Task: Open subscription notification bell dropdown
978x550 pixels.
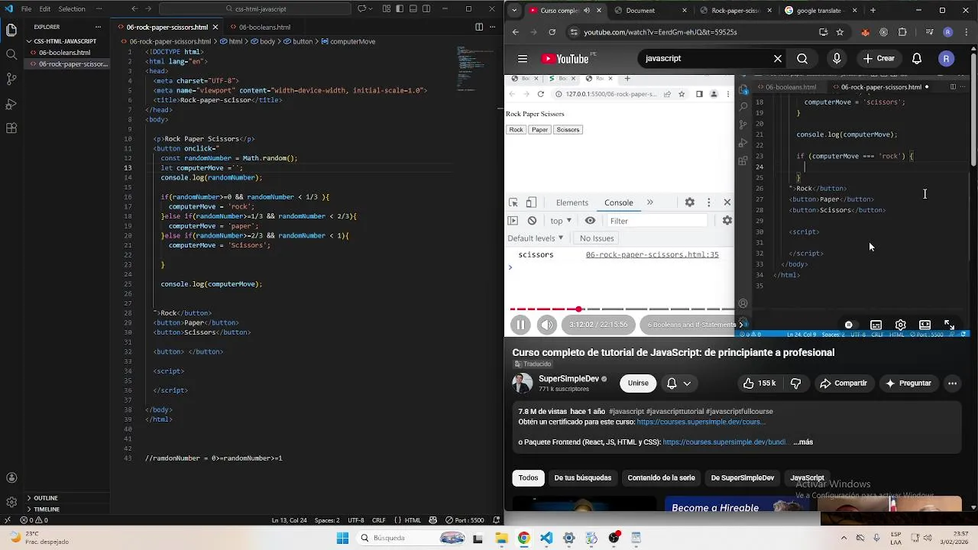Action: pyautogui.click(x=678, y=383)
